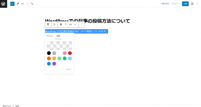The height and width of the screenshot is (107, 201).
Task: Undo the last change
Action: tap(23, 4)
